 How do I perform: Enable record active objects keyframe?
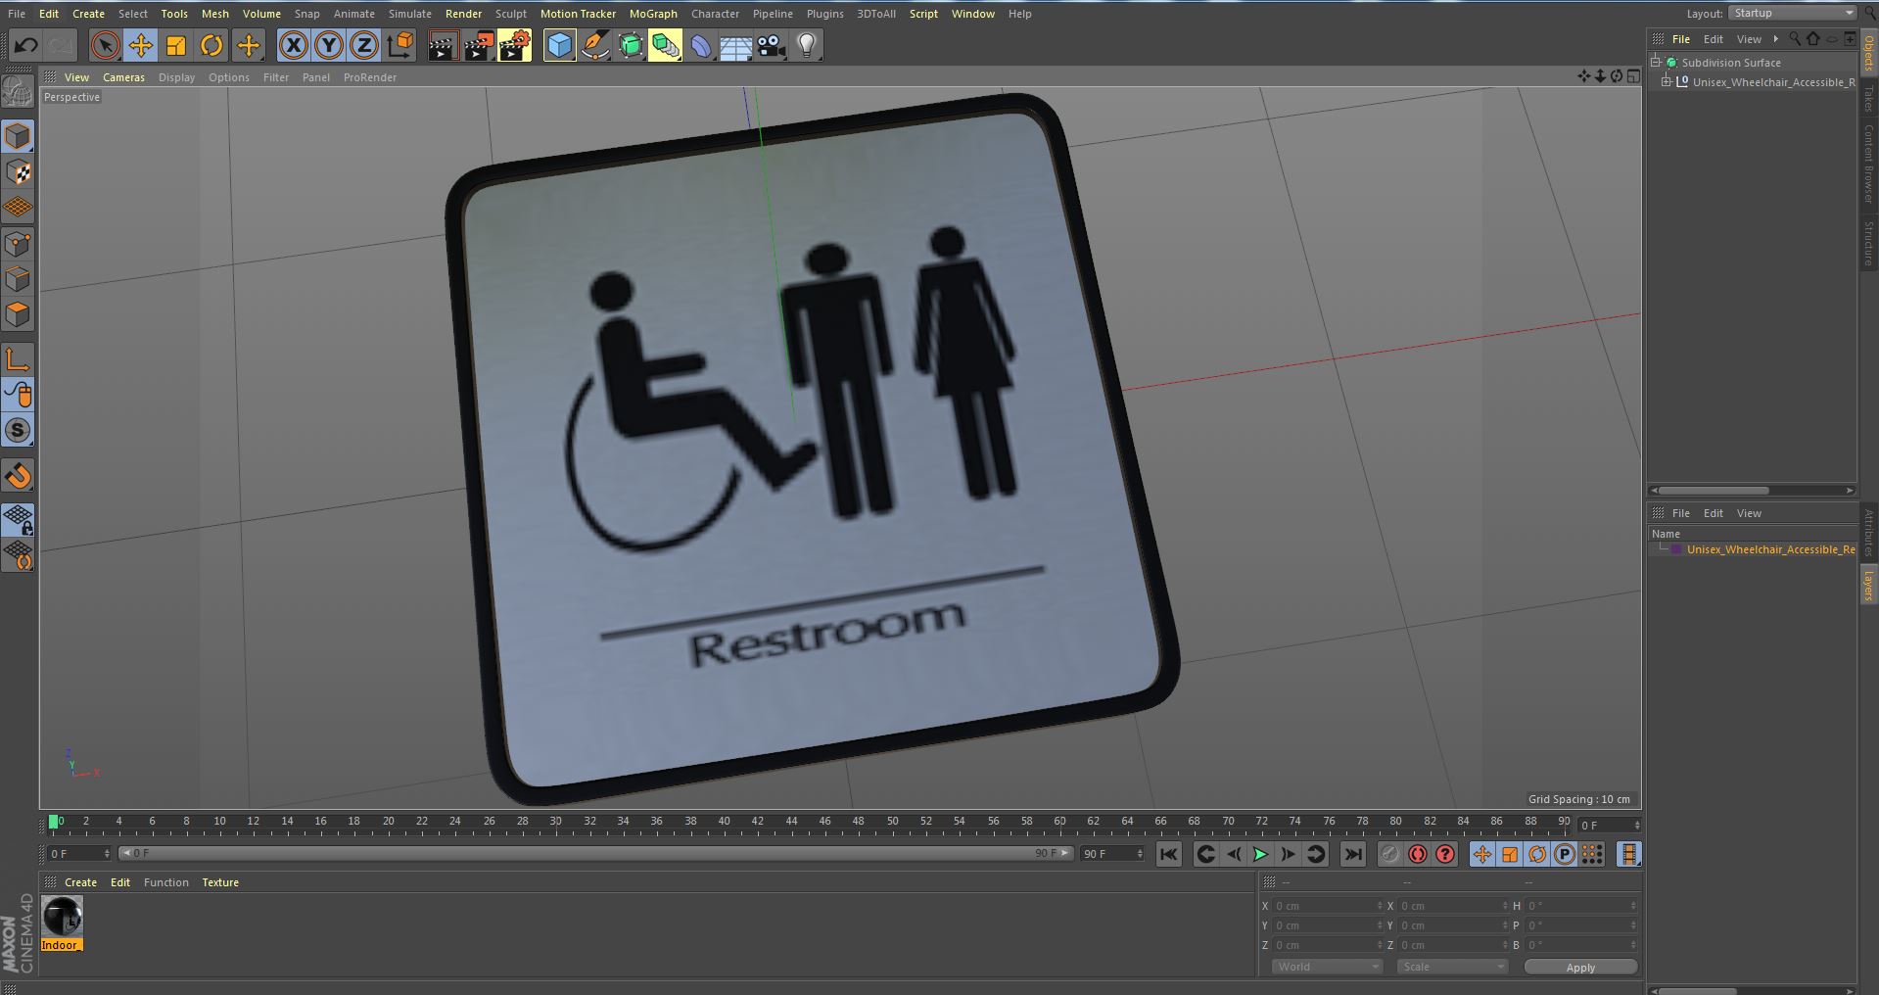coord(1389,854)
